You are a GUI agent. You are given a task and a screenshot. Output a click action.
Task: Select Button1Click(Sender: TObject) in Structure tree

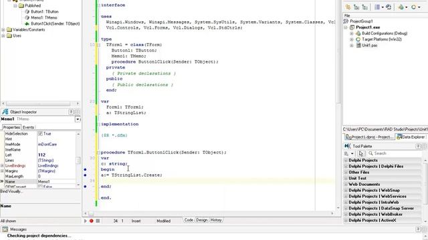[x=55, y=24]
